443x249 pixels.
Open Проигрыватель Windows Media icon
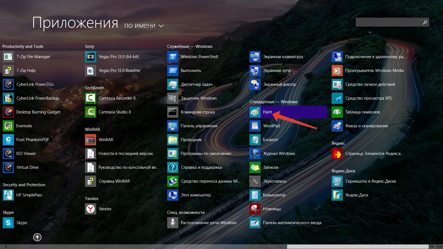337,71
